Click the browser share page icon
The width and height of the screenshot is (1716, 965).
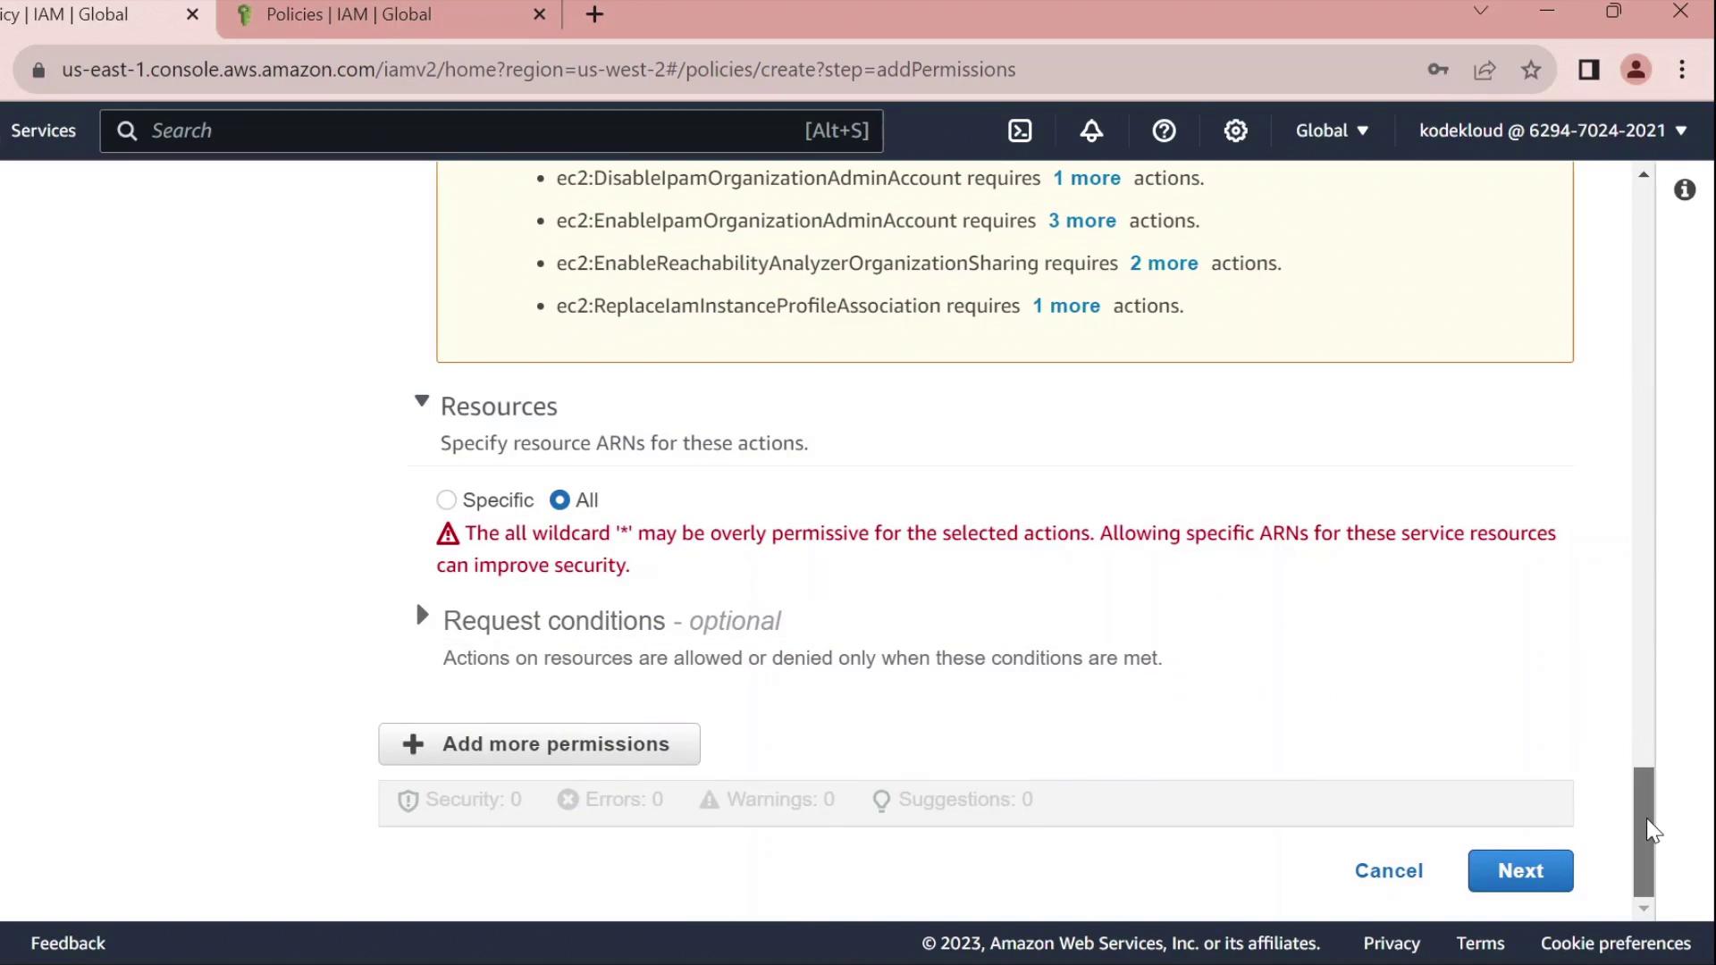click(x=1485, y=70)
